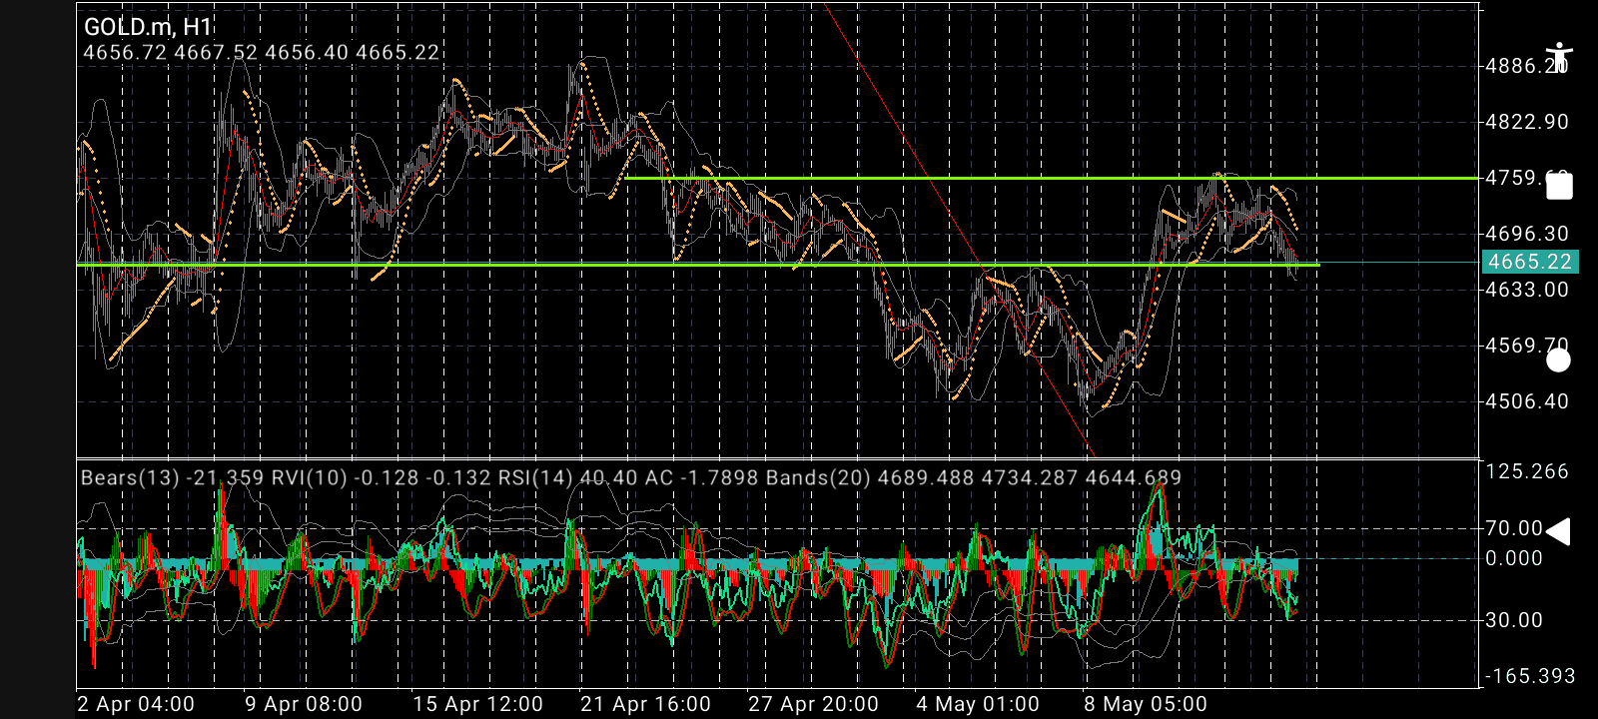Tap the Android circle home button
The width and height of the screenshot is (1598, 719).
(1559, 360)
